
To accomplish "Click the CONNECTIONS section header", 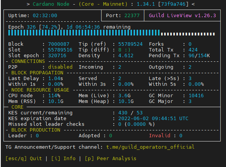I will coord(28,61).
